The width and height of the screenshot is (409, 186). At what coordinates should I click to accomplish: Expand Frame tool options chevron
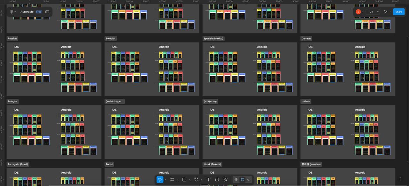(177, 180)
